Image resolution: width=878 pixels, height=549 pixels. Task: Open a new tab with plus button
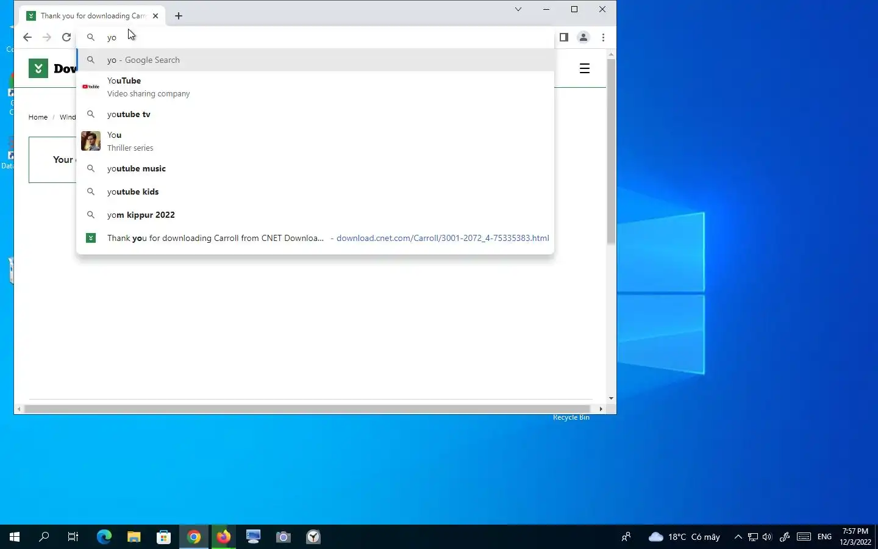pyautogui.click(x=179, y=16)
